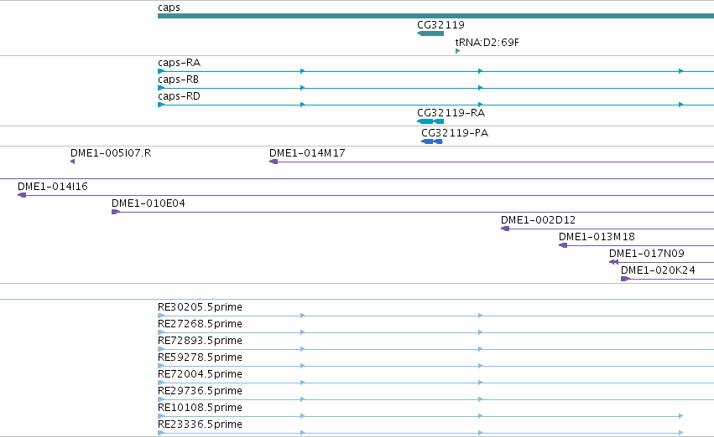This screenshot has width=714, height=437.
Task: Click the DME1-002D12 start arrow
Action: pyautogui.click(x=505, y=229)
